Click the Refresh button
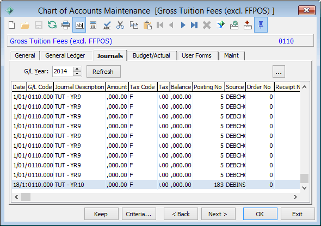321x226 pixels. tap(103, 72)
